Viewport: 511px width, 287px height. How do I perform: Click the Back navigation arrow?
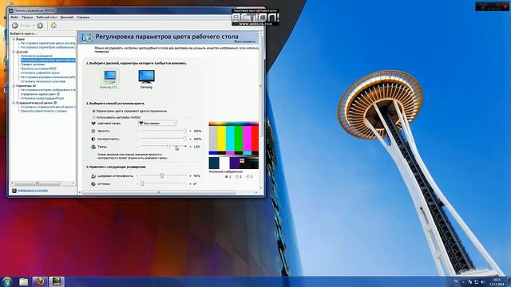15,26
